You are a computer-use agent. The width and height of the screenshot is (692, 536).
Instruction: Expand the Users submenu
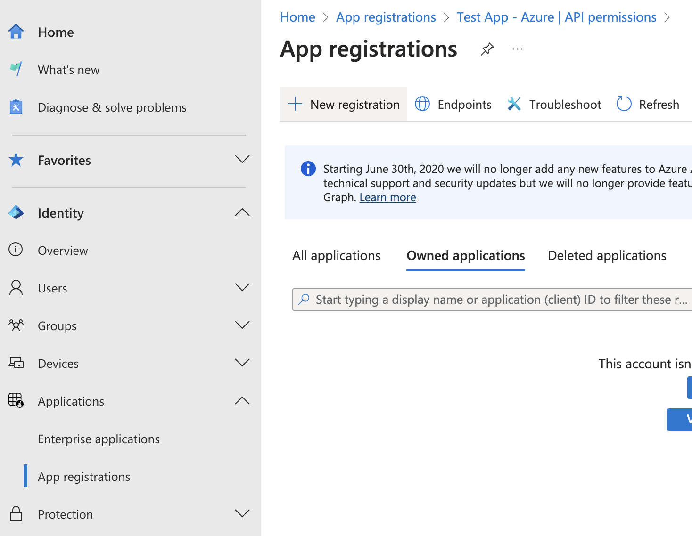click(242, 288)
